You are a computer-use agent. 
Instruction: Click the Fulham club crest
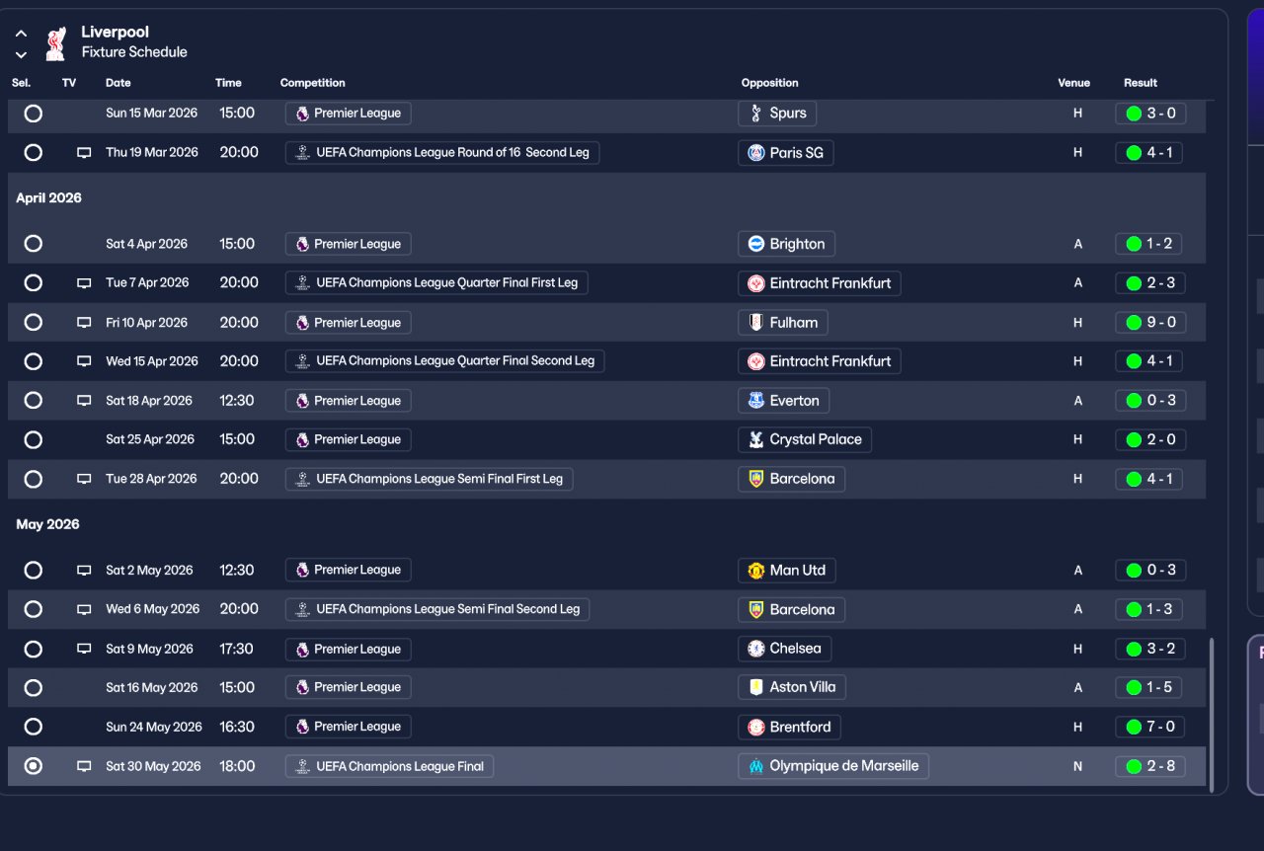point(756,323)
